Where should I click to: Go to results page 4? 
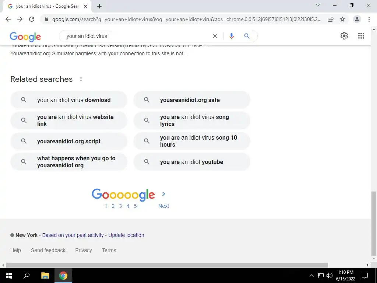(128, 206)
